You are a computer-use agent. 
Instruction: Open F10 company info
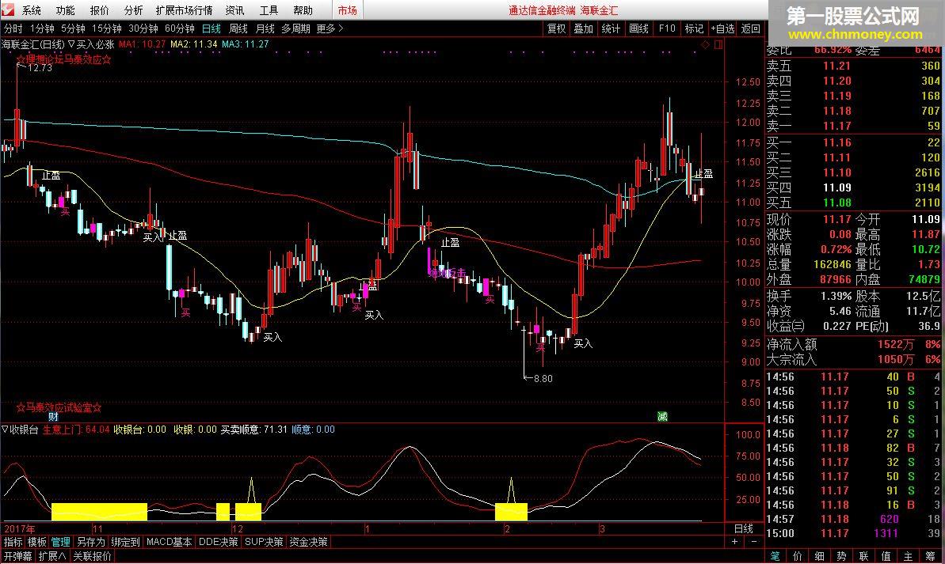pos(666,28)
